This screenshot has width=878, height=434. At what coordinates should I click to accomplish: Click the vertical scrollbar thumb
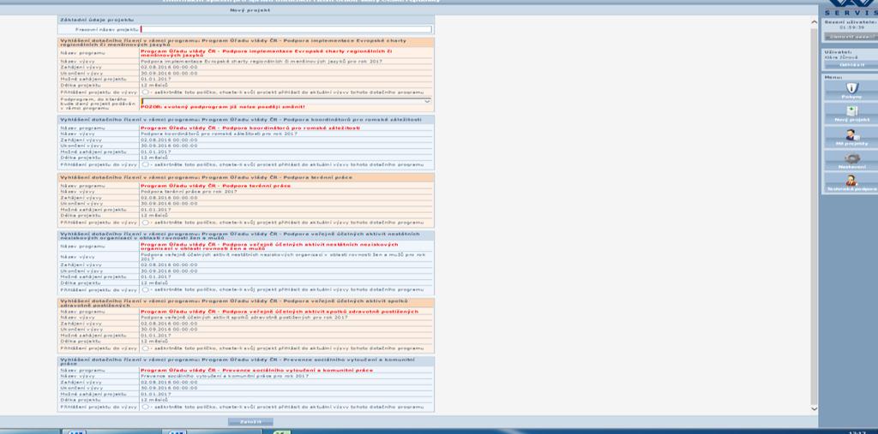[814, 216]
